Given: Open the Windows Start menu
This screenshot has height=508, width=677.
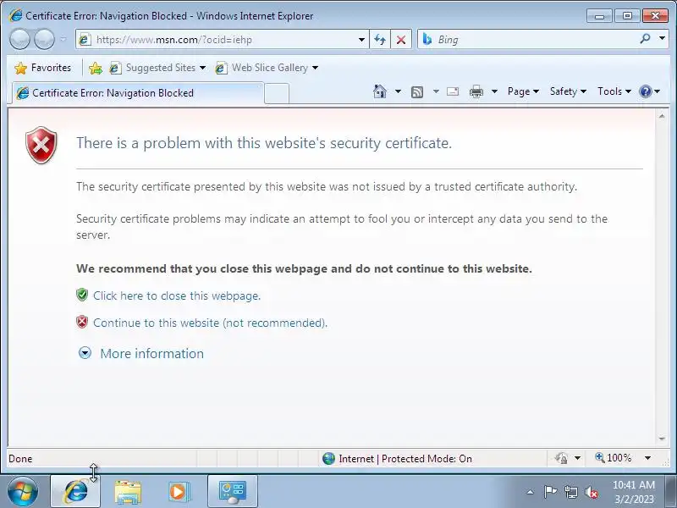Looking at the screenshot, I should pyautogui.click(x=23, y=492).
